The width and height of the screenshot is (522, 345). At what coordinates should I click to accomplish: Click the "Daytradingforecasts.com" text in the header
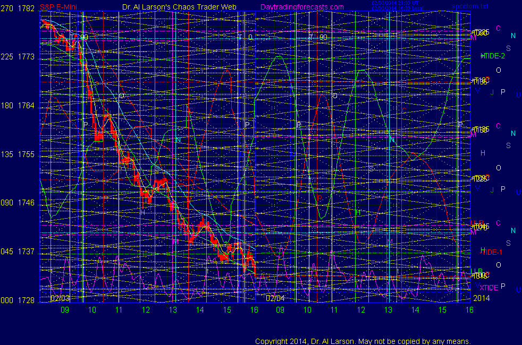pos(302,7)
